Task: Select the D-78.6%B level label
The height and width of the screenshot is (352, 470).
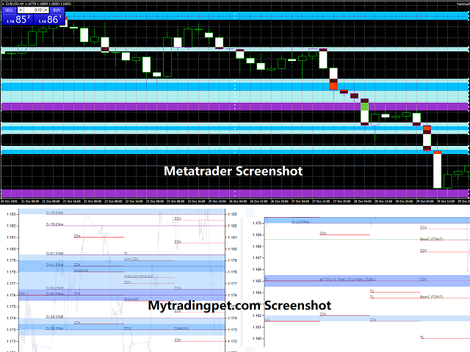Action: pos(54,213)
